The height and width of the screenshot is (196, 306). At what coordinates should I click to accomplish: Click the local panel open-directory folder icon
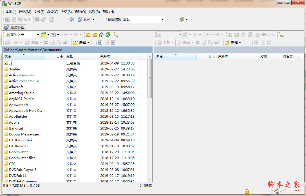(x=44, y=35)
